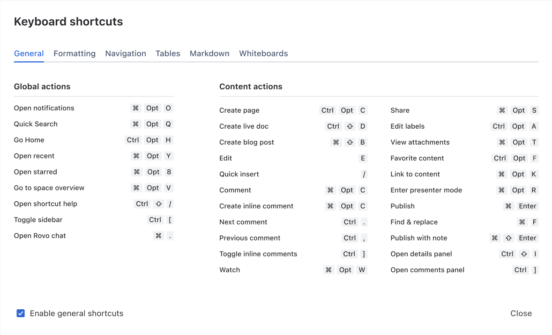Click the Find & replace row label
This screenshot has height=335, width=552.
coord(414,222)
